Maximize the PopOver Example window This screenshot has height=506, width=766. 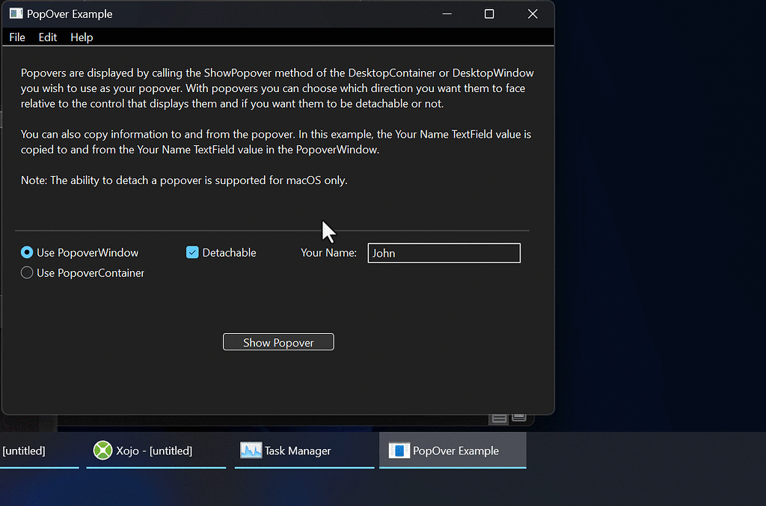click(x=489, y=13)
